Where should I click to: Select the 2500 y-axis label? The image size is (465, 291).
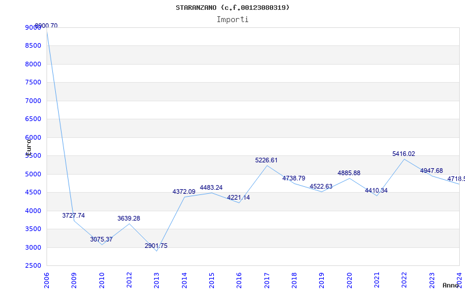click(x=33, y=265)
